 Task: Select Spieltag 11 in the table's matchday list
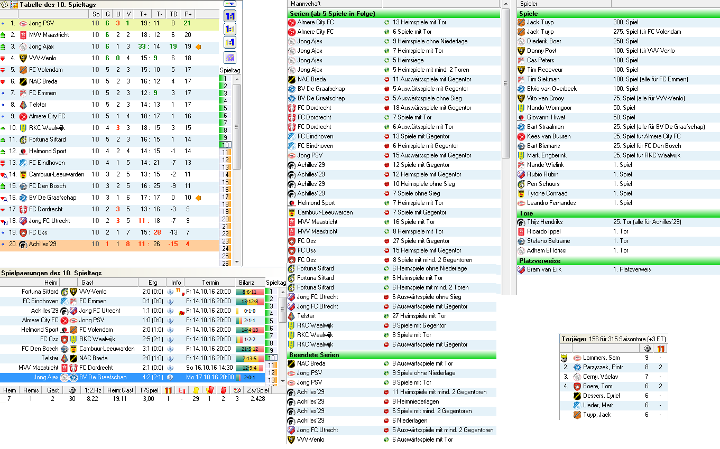click(225, 152)
